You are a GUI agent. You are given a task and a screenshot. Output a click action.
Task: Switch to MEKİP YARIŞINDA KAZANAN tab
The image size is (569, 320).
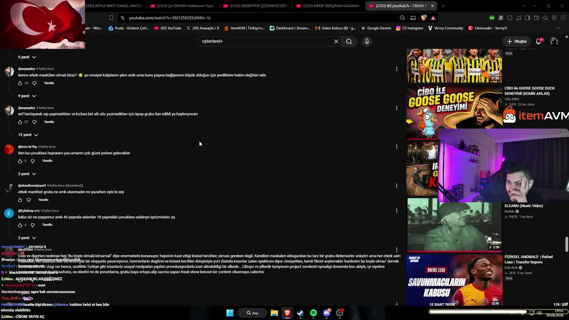click(x=328, y=6)
